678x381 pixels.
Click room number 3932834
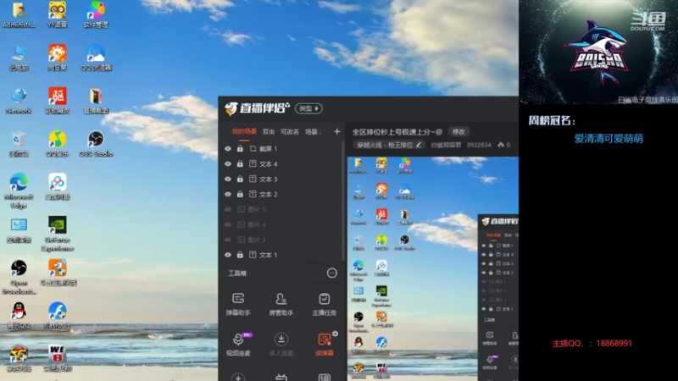coord(479,145)
